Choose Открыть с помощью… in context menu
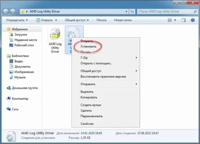Viewport: 200px width, 144px height. coord(106,63)
